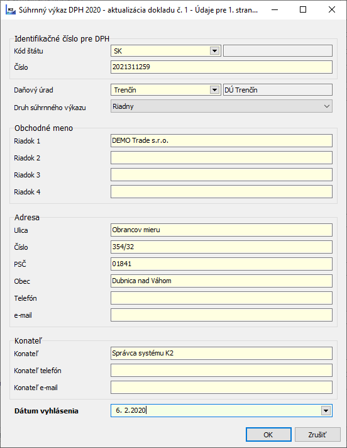Select the address Číslo field showing 354/32

coord(221,247)
